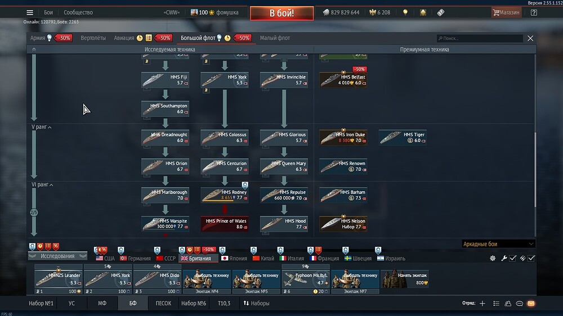The image size is (563, 316).
Task: Select HMS Marlborough ship card
Action: (x=165, y=195)
